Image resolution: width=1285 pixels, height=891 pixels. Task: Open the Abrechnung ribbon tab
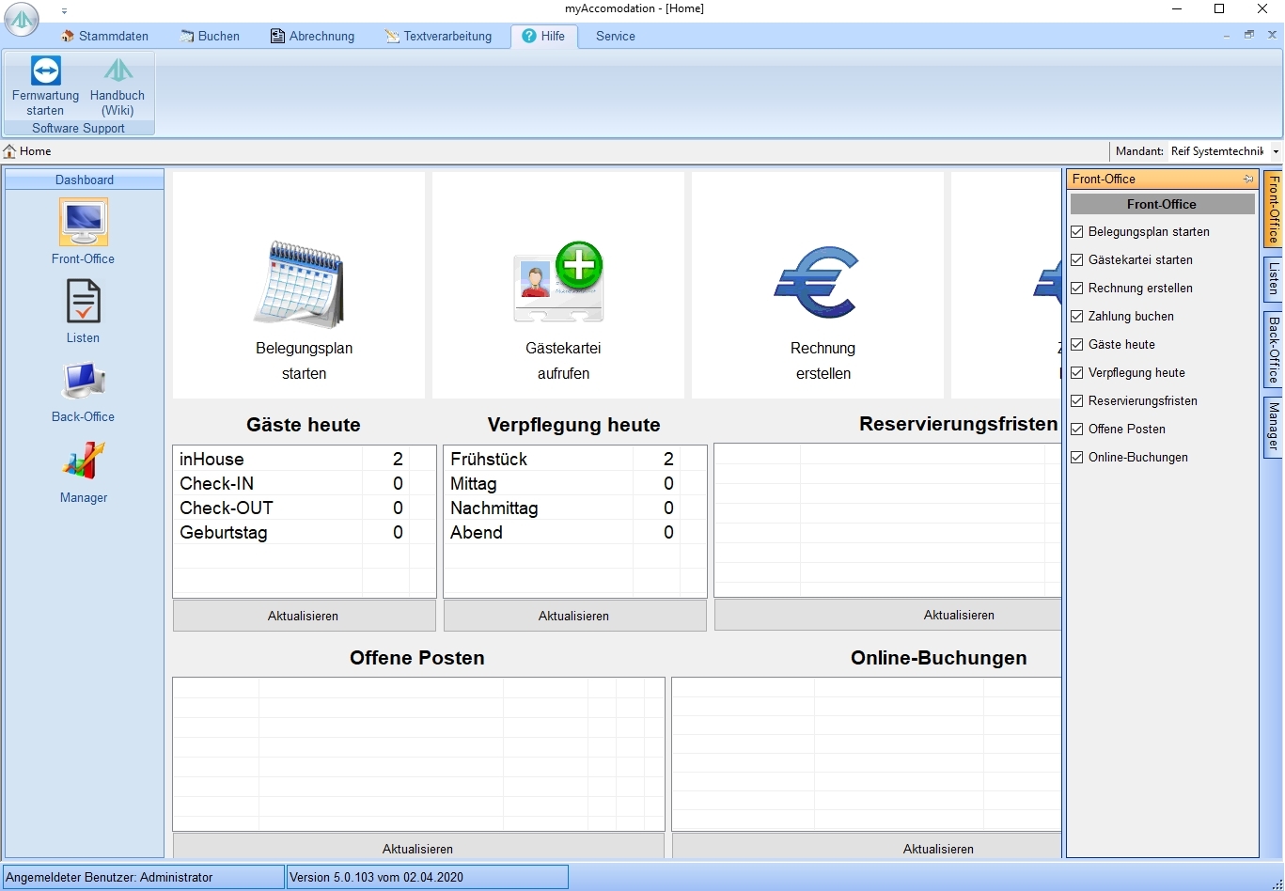pyautogui.click(x=312, y=37)
